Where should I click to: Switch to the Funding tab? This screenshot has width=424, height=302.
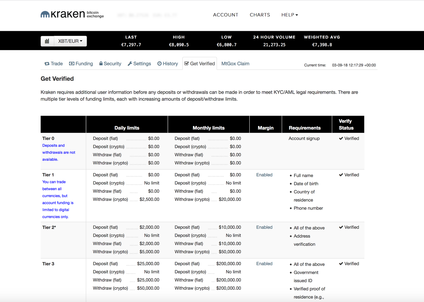(81, 64)
